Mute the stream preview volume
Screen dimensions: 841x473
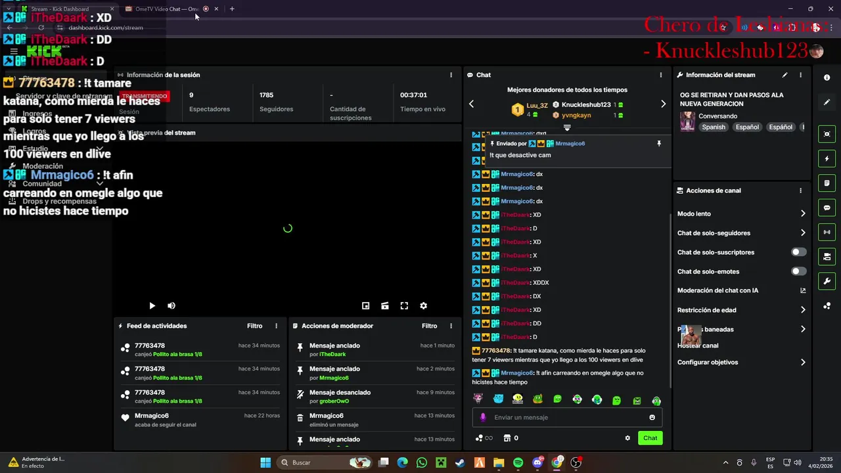(171, 305)
